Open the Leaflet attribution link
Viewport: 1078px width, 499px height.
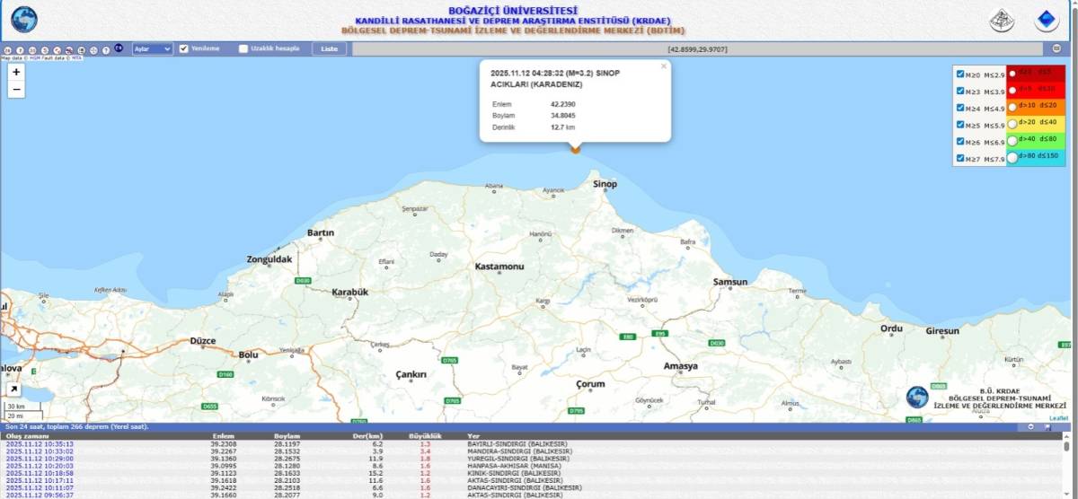(1059, 418)
